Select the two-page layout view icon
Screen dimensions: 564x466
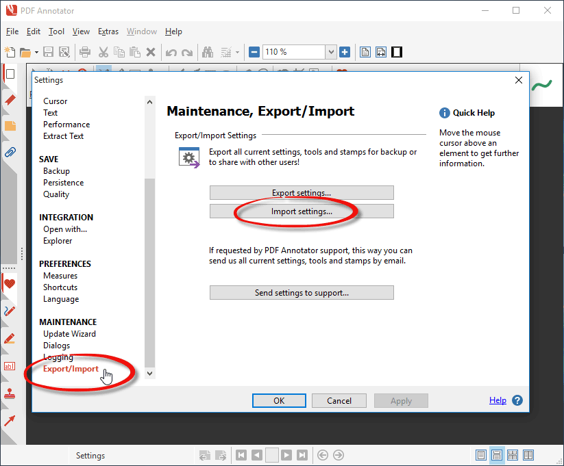pos(528,455)
